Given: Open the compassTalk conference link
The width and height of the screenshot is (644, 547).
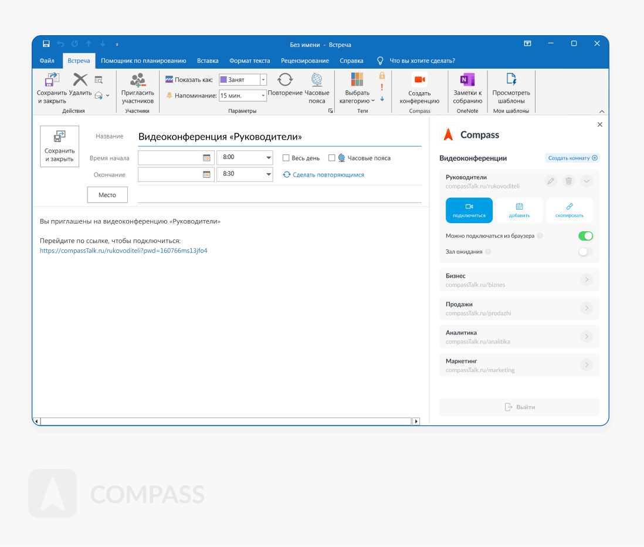Looking at the screenshot, I should coord(123,251).
